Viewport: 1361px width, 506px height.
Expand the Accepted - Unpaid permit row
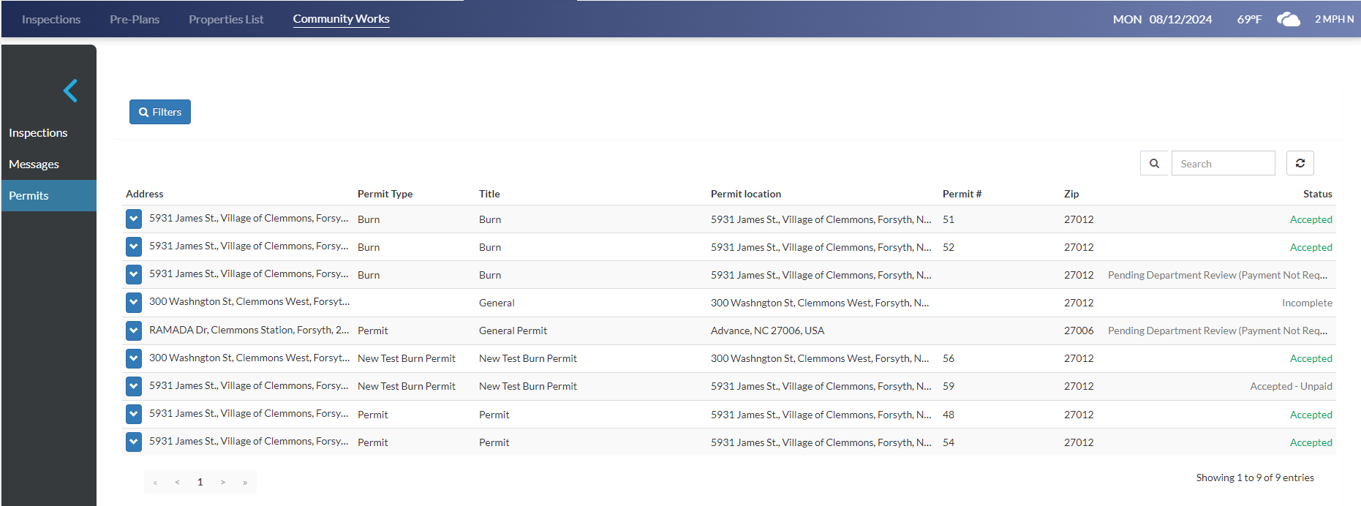(x=134, y=386)
